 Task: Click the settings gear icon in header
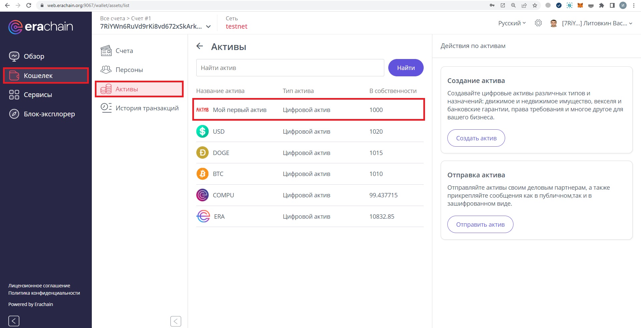click(538, 23)
